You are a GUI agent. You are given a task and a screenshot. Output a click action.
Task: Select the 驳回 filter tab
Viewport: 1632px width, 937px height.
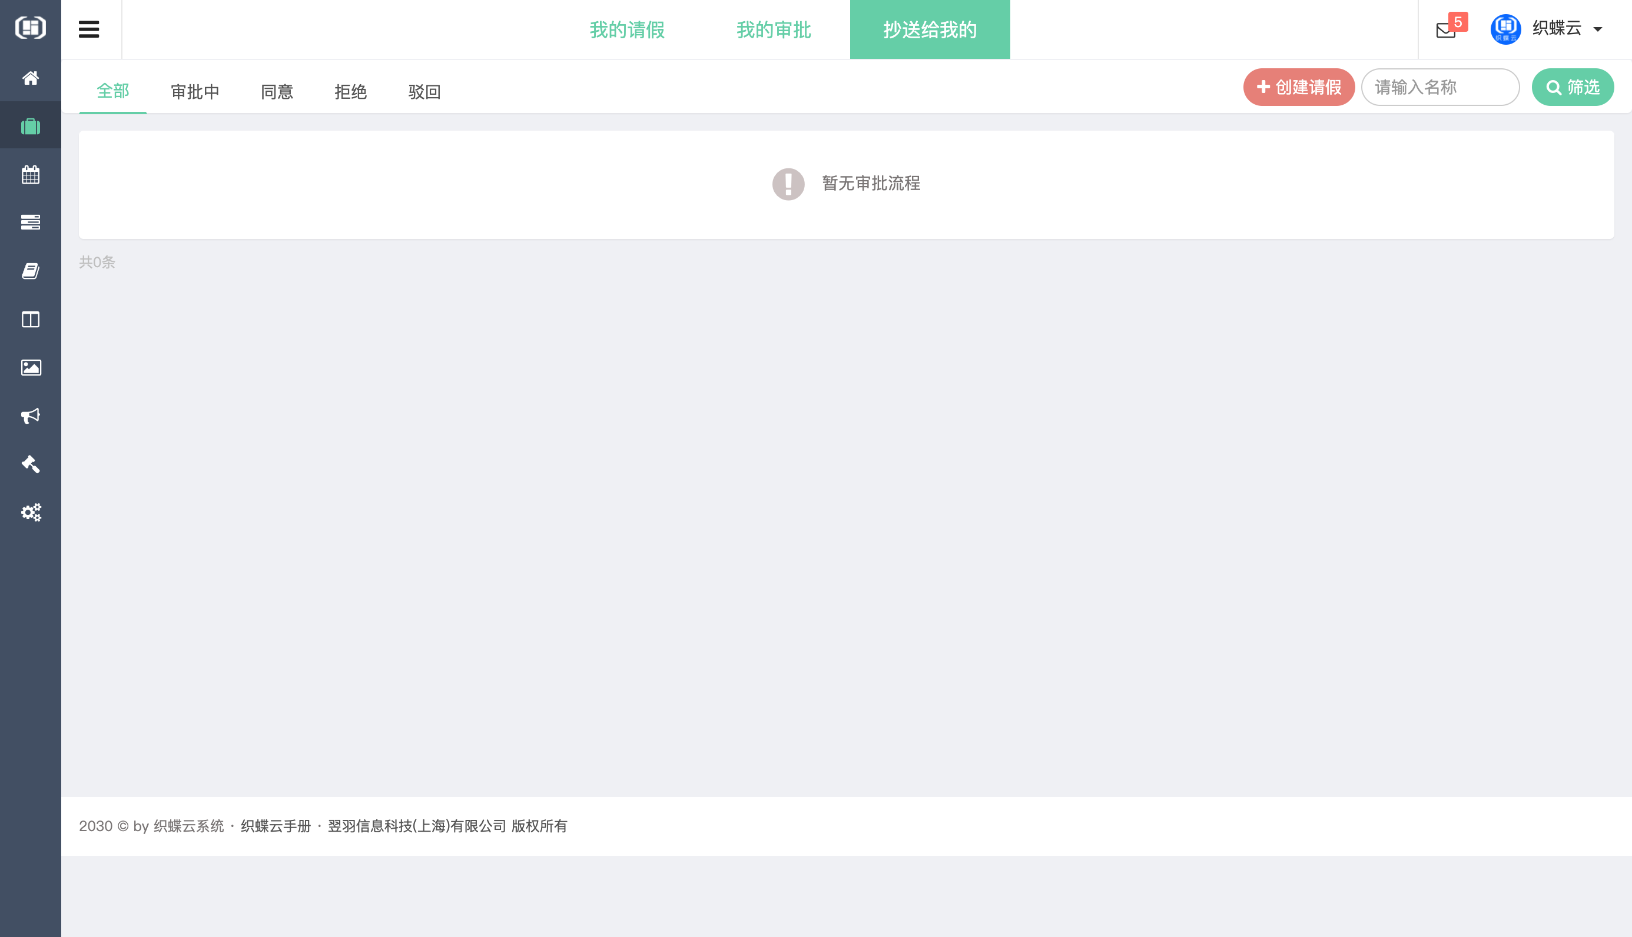(x=424, y=91)
